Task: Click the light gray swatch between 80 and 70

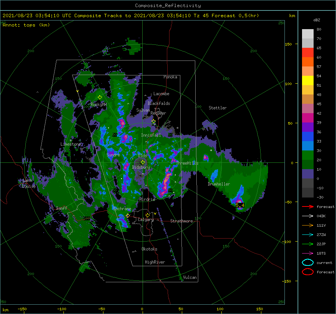Action: coord(308,34)
